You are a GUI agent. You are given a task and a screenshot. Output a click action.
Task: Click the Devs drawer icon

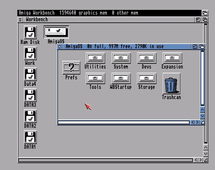point(147,58)
